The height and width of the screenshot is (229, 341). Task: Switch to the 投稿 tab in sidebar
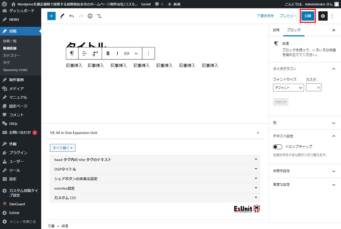point(276,30)
